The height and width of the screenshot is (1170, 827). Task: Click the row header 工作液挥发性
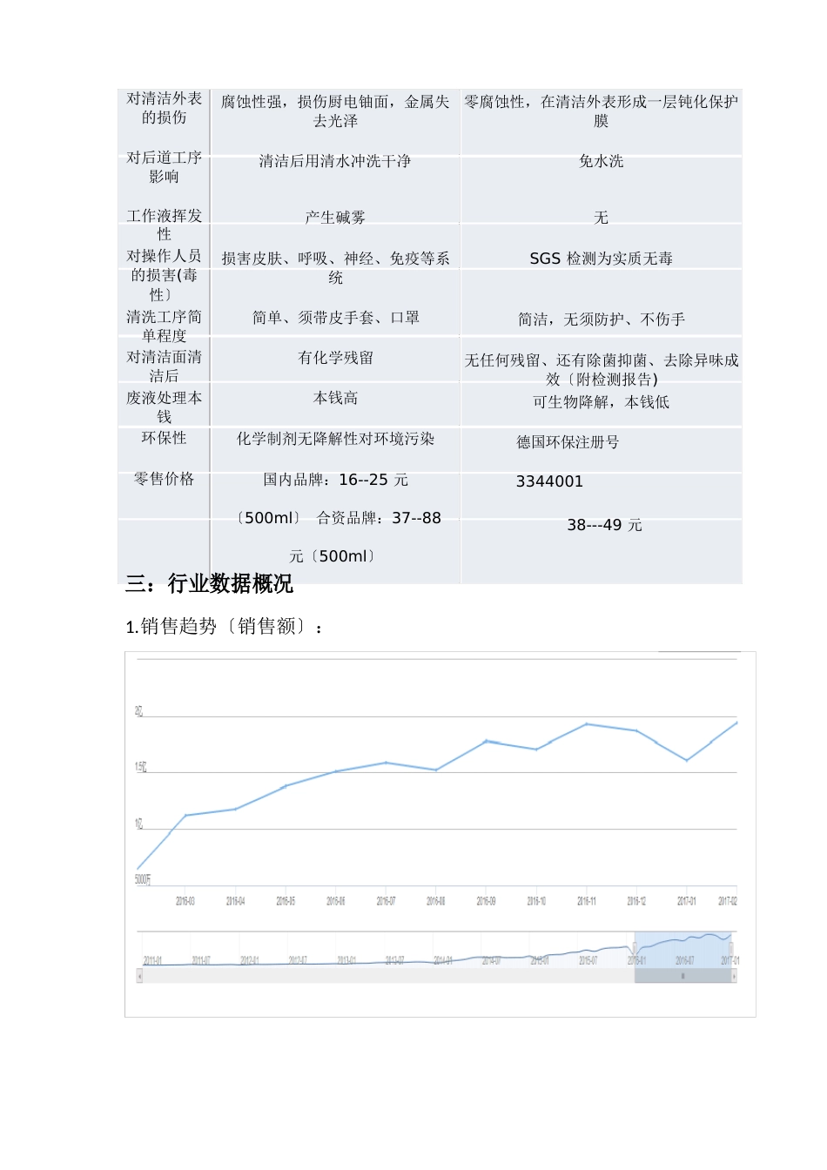164,225
